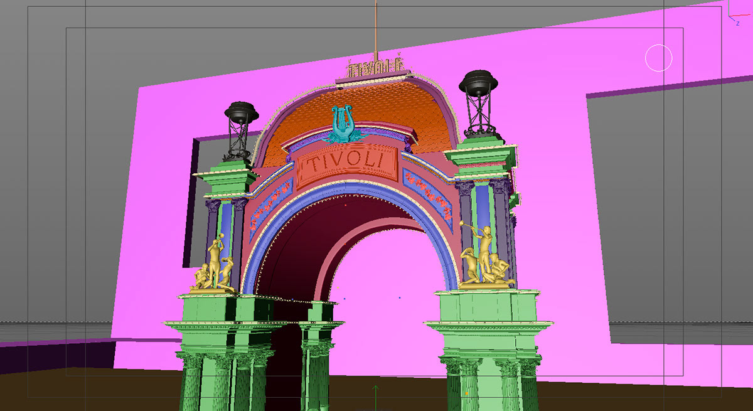Select the orange point on the right column
753x411 pixels.
click(x=466, y=393)
